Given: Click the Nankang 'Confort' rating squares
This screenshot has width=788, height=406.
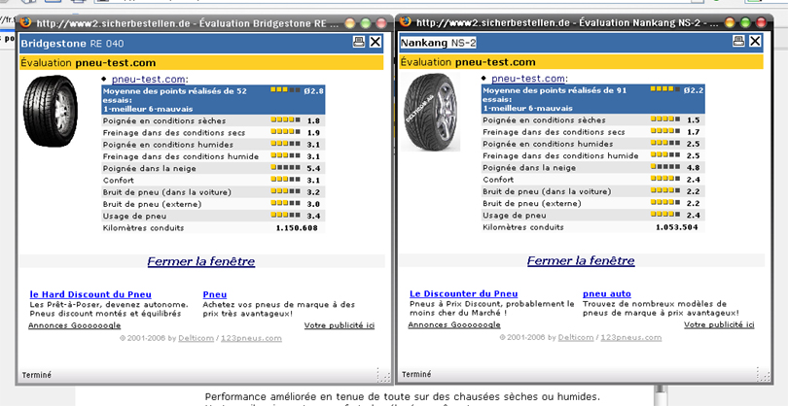Looking at the screenshot, I should tap(665, 179).
